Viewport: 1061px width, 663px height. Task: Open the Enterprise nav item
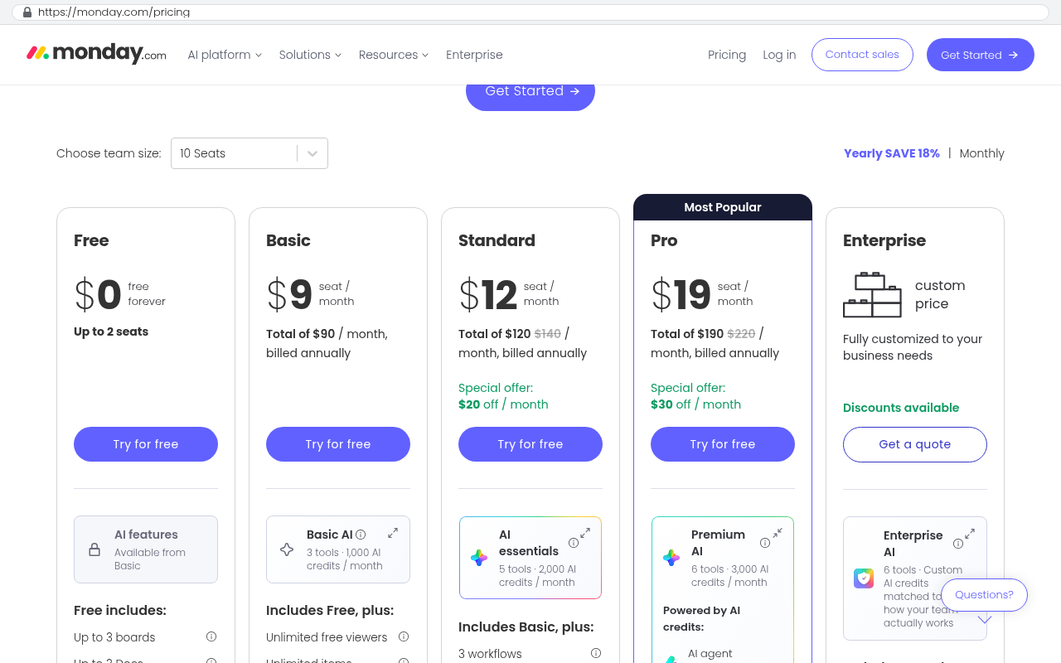pos(474,55)
